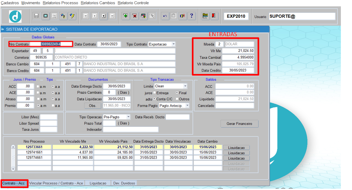The height and width of the screenshot is (190, 352).
Task: Click the Data Liquidacao date field
Action: point(117,99)
